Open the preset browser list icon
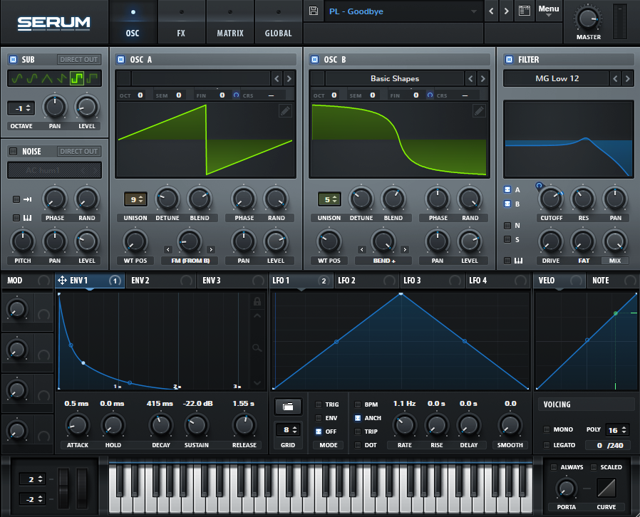 pos(525,11)
